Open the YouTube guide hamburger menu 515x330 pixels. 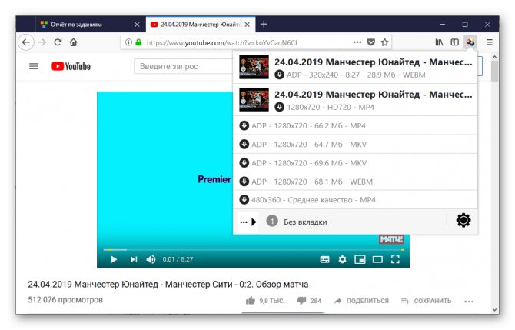pyautogui.click(x=33, y=66)
